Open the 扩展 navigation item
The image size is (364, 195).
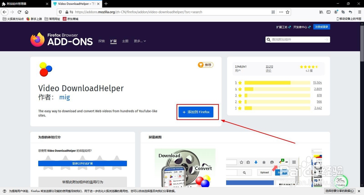click(x=113, y=41)
